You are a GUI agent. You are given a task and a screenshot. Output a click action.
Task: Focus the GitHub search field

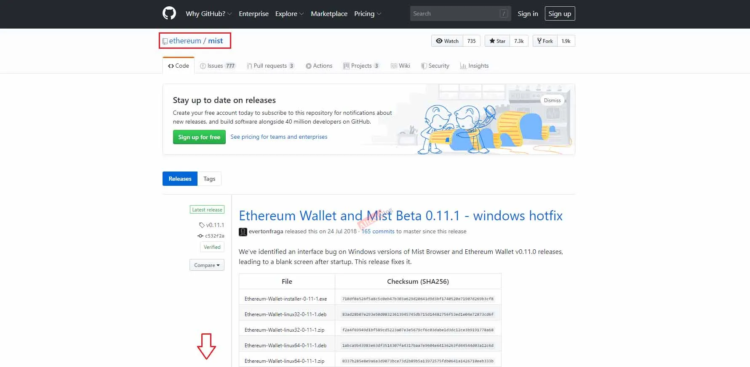pyautogui.click(x=460, y=13)
